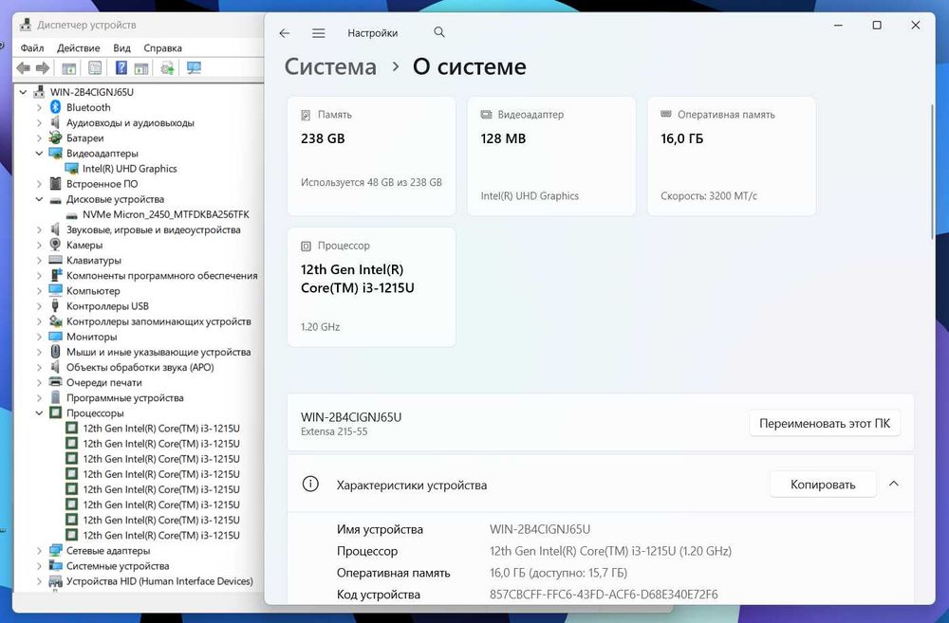Click the Update driver toolbar icon

168,67
